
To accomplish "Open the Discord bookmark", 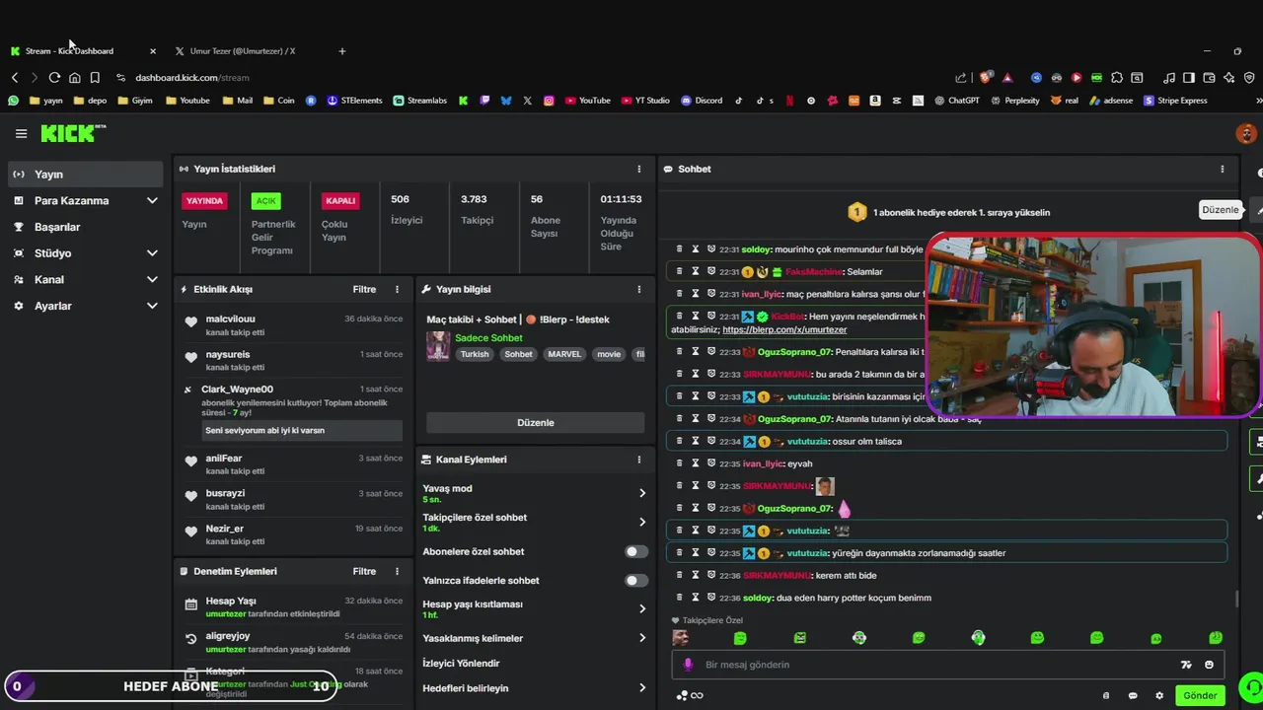I will pos(702,101).
